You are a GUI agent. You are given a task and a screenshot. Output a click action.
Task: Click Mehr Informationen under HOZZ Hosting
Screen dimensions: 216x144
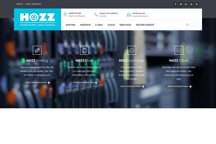point(38,83)
